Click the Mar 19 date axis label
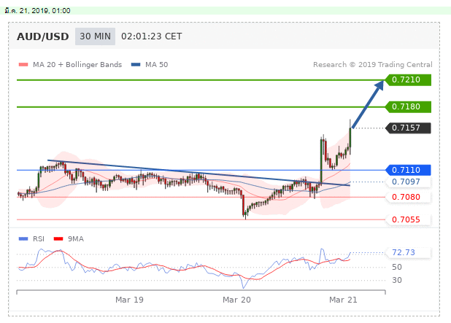451x323 pixels. [x=129, y=300]
